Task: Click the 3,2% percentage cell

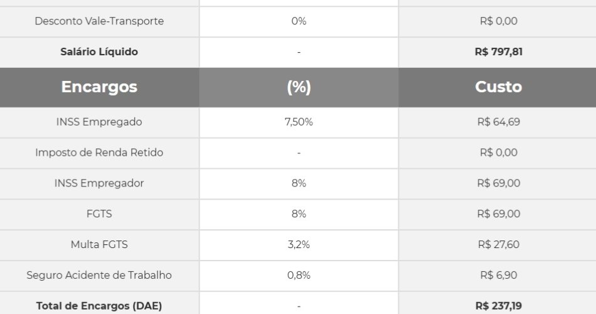Action: [299, 245]
